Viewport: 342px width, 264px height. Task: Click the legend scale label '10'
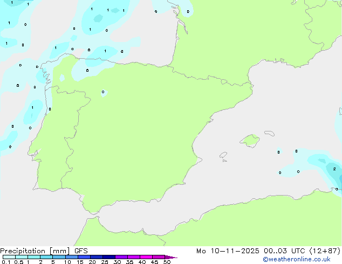67,262
